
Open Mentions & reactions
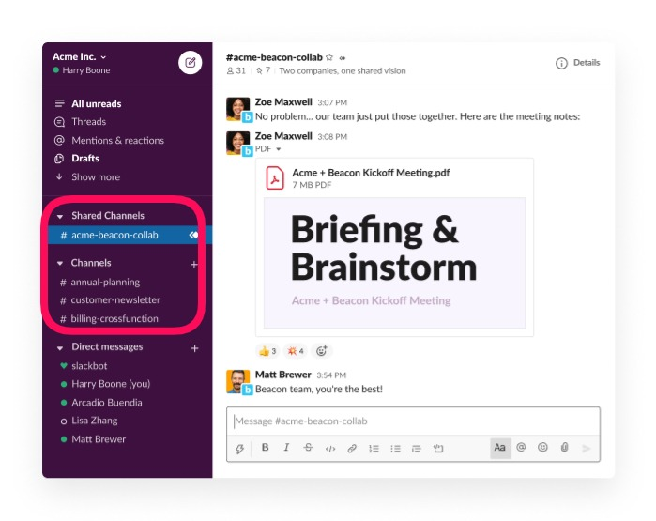coord(117,141)
